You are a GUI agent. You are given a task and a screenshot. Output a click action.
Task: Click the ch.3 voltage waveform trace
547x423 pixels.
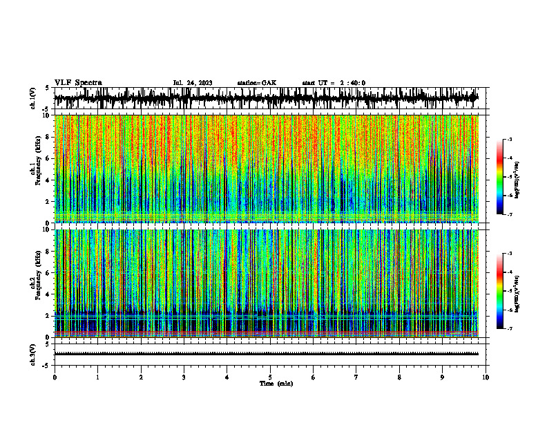point(266,354)
